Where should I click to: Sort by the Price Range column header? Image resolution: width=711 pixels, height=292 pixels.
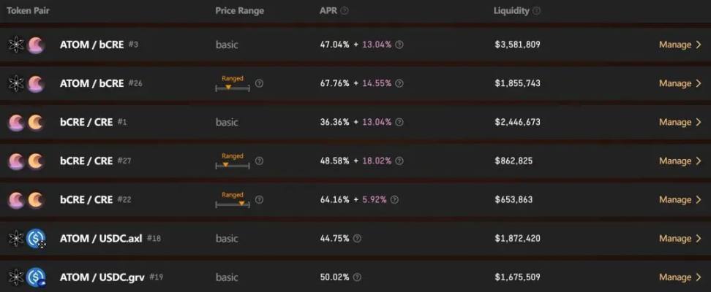pyautogui.click(x=239, y=11)
